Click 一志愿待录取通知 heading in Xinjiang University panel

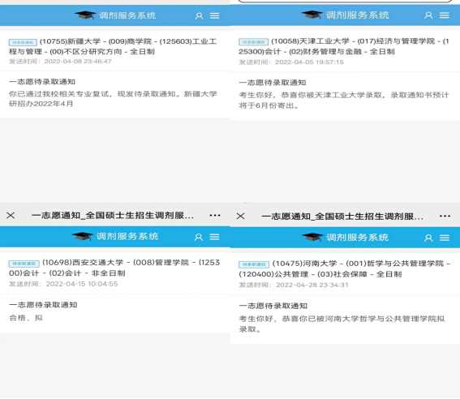pyautogui.click(x=42, y=82)
